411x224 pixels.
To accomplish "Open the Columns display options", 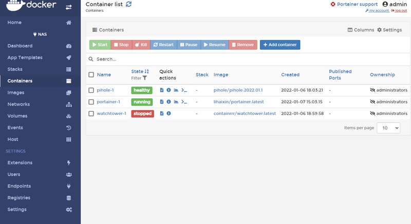I will coord(361,30).
